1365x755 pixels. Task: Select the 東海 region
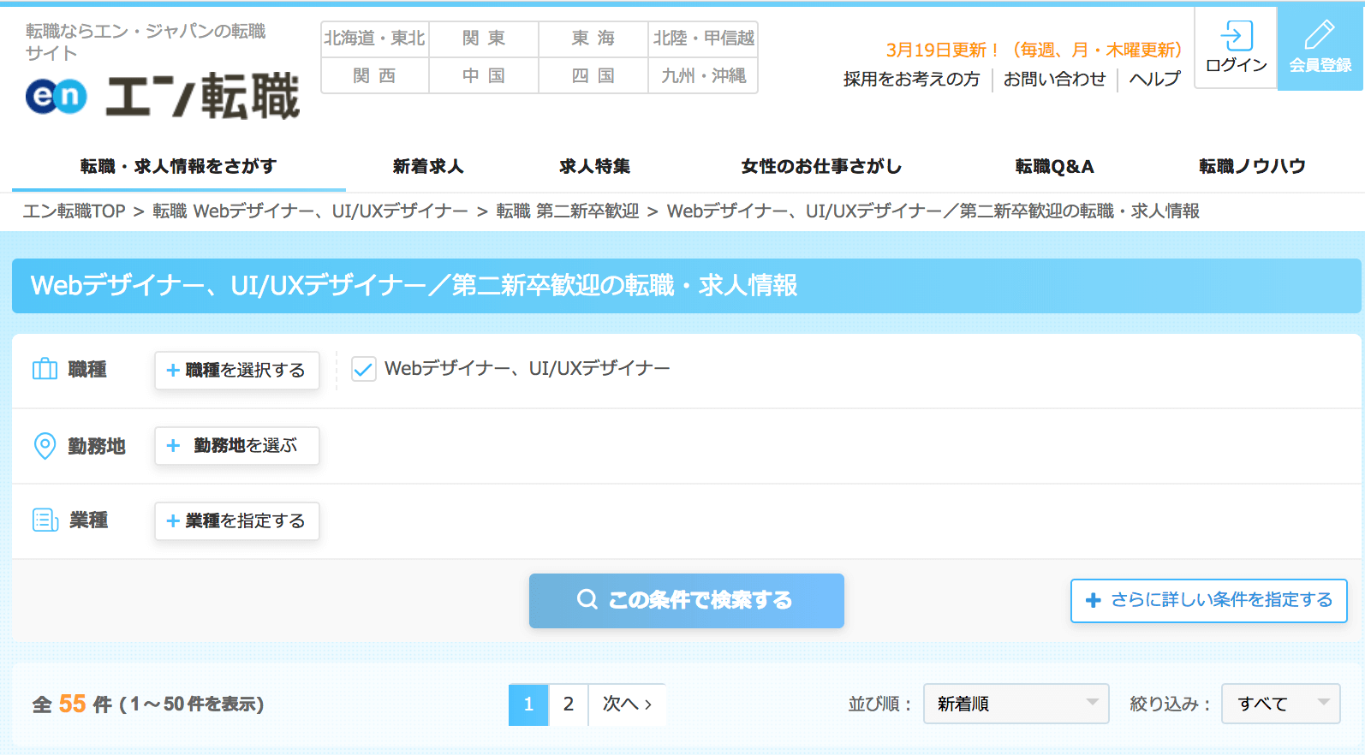[593, 39]
